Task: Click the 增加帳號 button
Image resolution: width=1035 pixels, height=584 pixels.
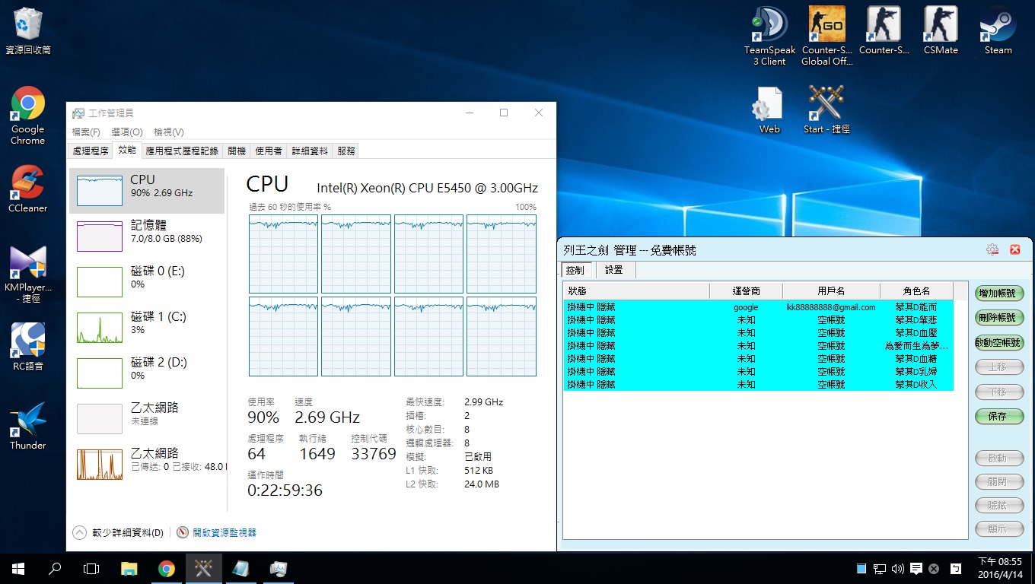Action: click(x=999, y=293)
